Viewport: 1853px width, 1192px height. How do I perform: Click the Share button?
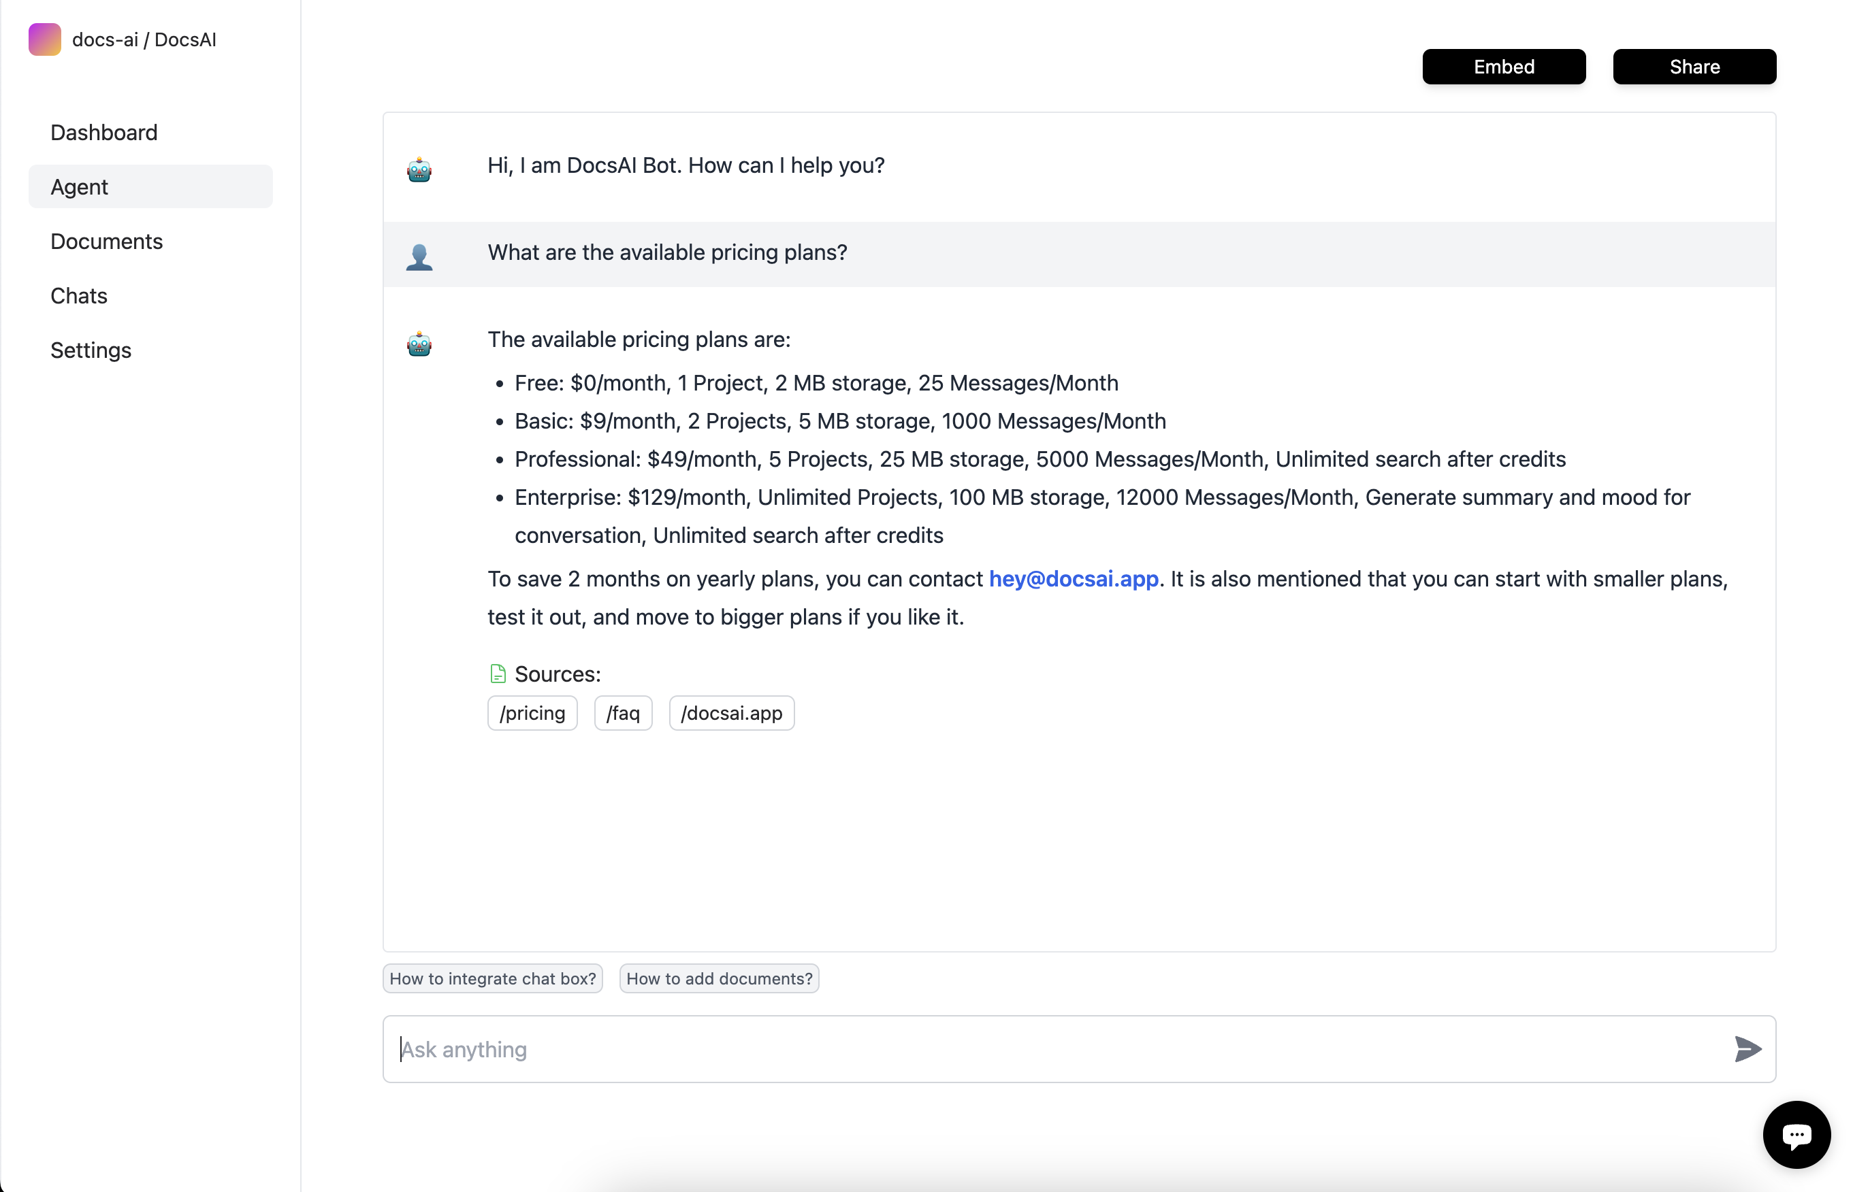(1695, 66)
